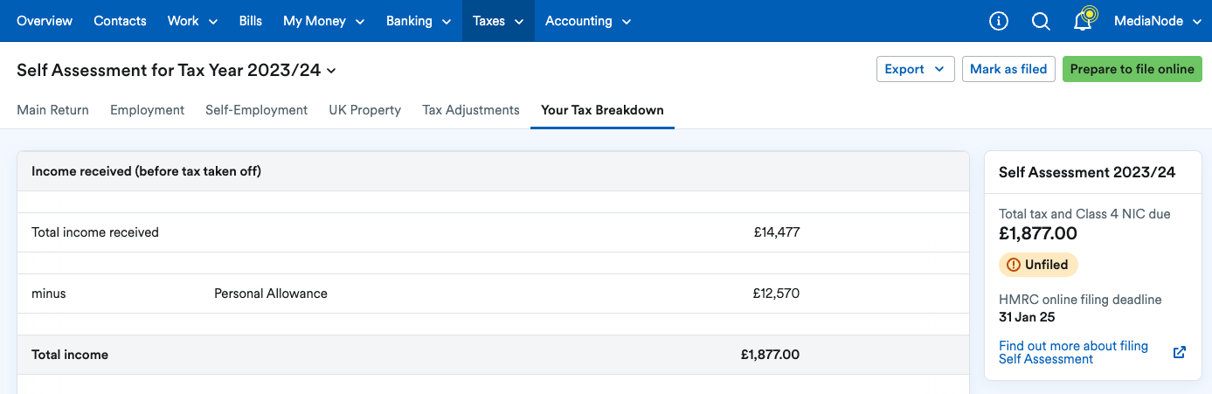
Task: Expand the Banking menu
Action: (419, 21)
